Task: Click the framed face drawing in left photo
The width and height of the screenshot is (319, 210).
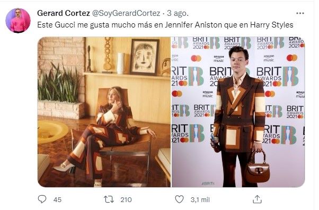Action: [145, 57]
